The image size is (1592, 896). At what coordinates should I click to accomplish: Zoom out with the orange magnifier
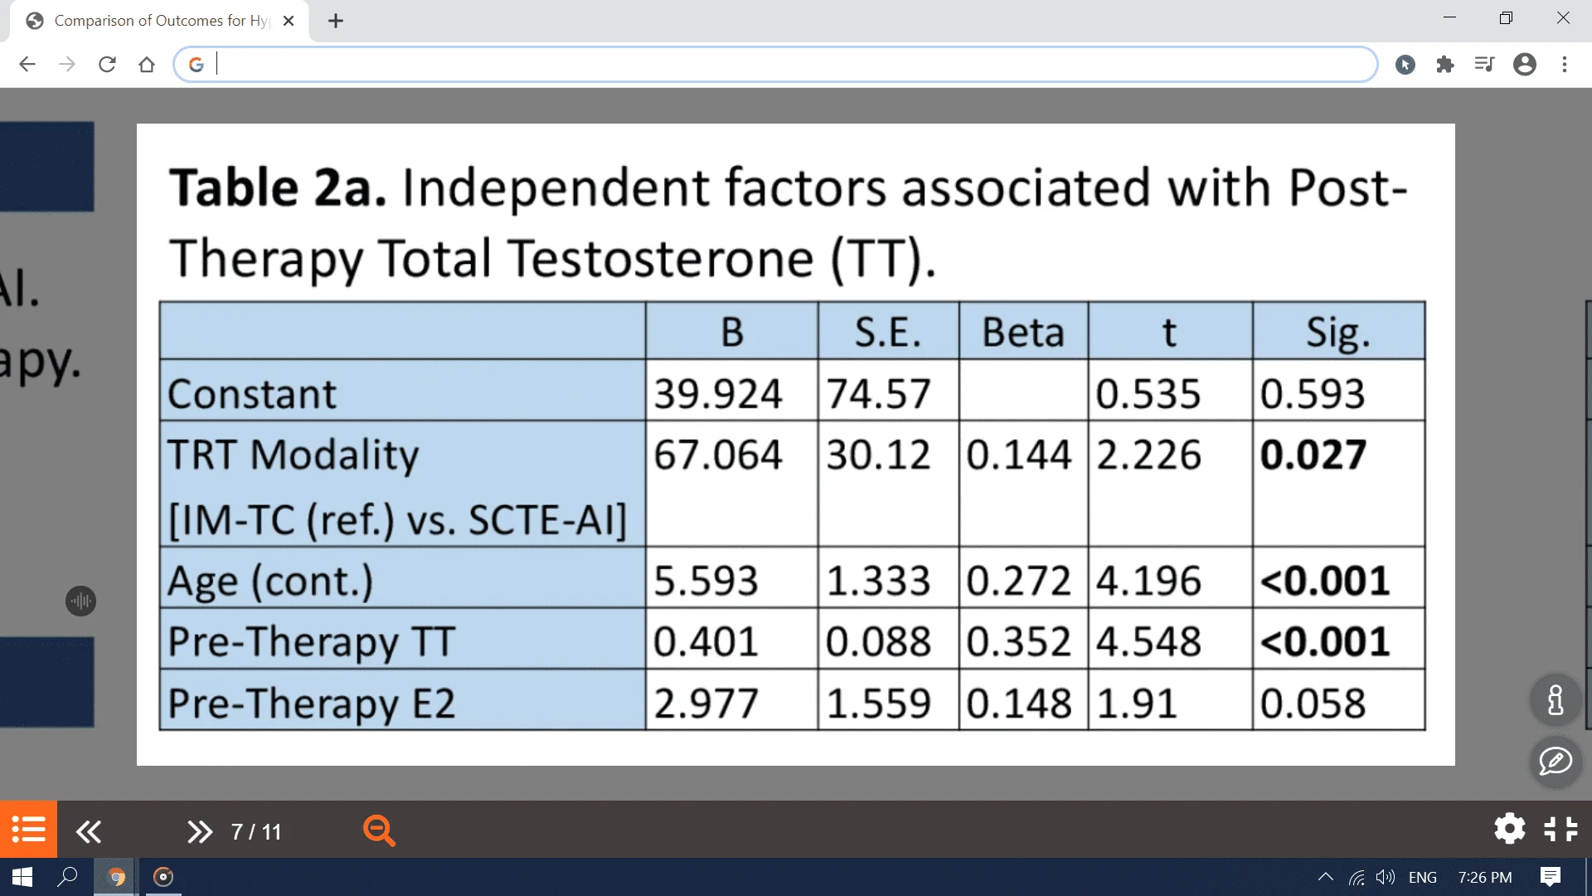[x=380, y=830]
